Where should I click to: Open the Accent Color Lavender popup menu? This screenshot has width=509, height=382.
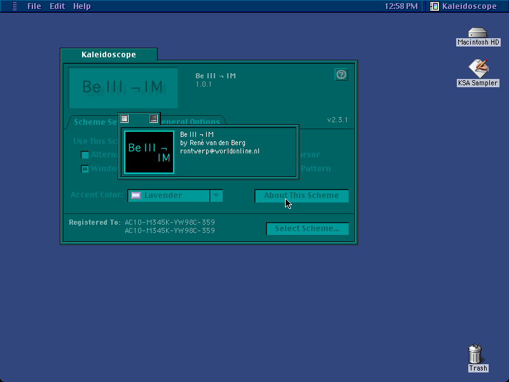point(175,195)
